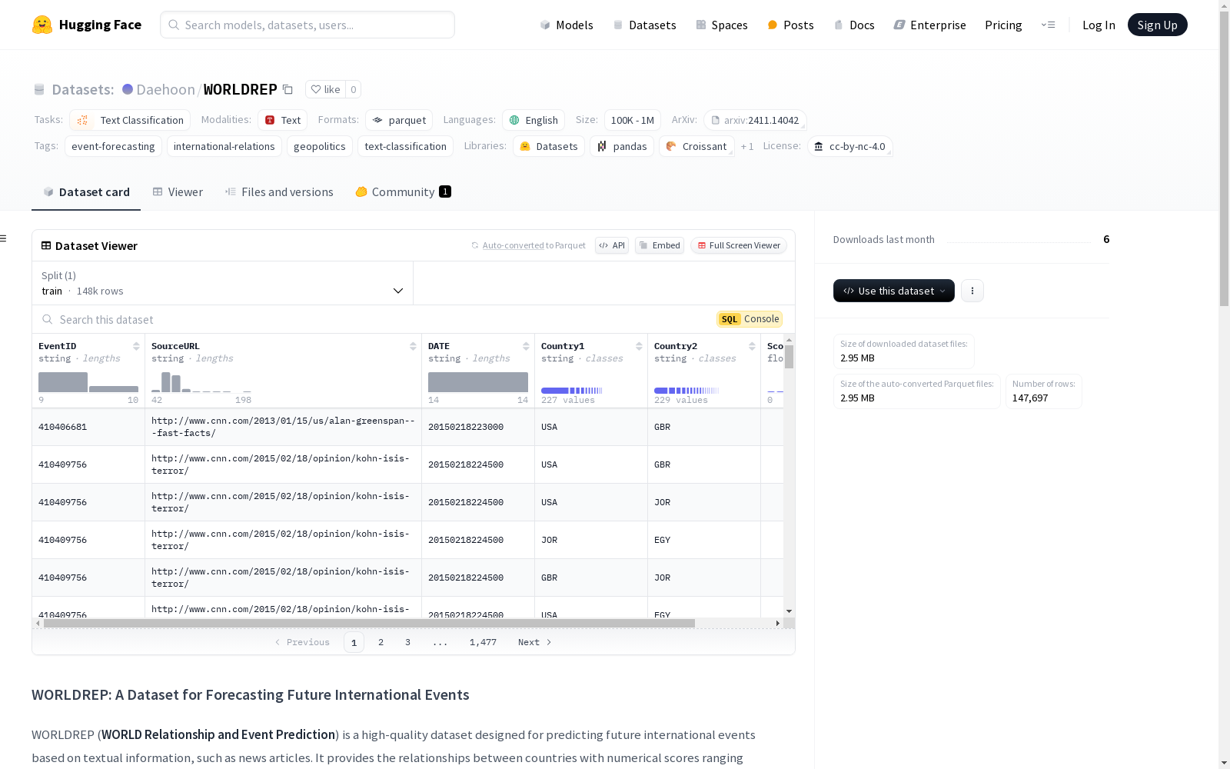Open the three-dot more options button
1230x769 pixels.
[x=972, y=291]
